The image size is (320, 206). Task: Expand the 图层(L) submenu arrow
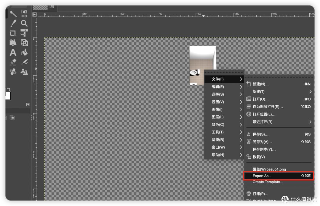coord(241,117)
